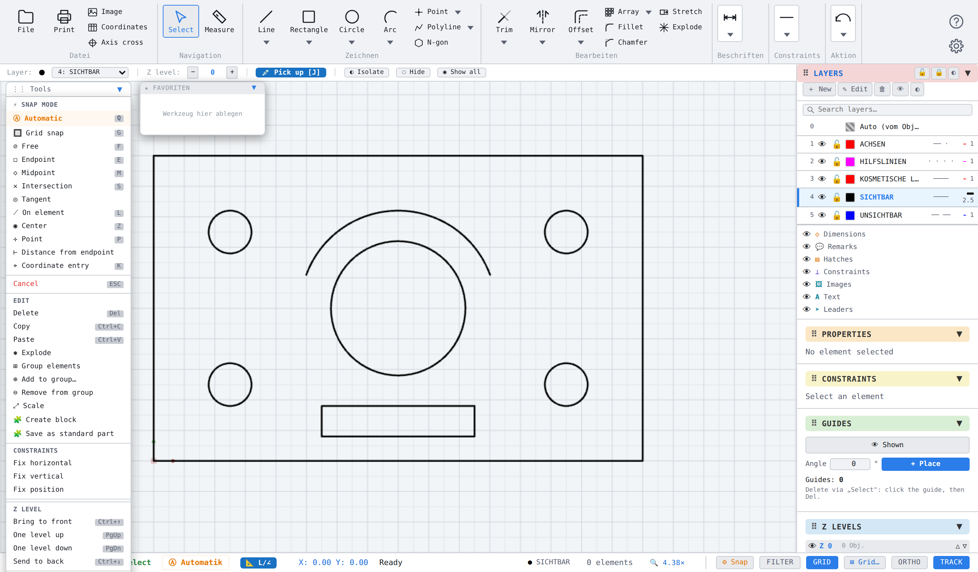The width and height of the screenshot is (978, 572).
Task: Choose Bring to front
Action: (x=69, y=522)
